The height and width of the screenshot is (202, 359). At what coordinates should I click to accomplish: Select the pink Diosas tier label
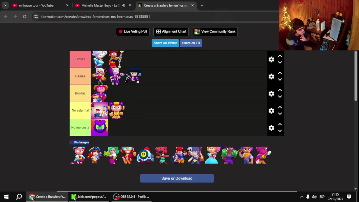pos(80,59)
